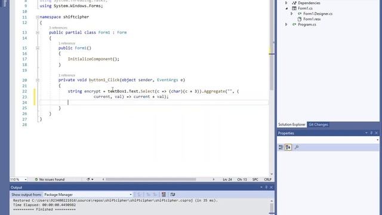Click horizontal scrollbar left arrow in editor
The width and height of the screenshot is (382, 215).
(x=103, y=179)
